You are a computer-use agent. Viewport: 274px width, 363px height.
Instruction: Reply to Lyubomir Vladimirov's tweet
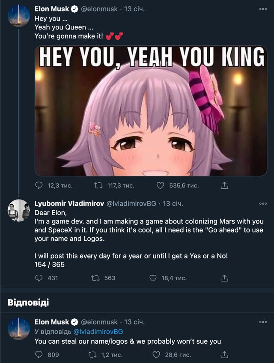(x=39, y=278)
